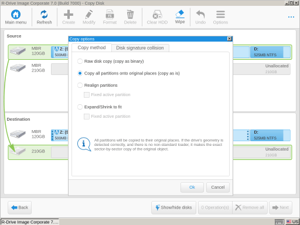
Task: Switch the US keyboard layout indicator
Action: pos(292,222)
